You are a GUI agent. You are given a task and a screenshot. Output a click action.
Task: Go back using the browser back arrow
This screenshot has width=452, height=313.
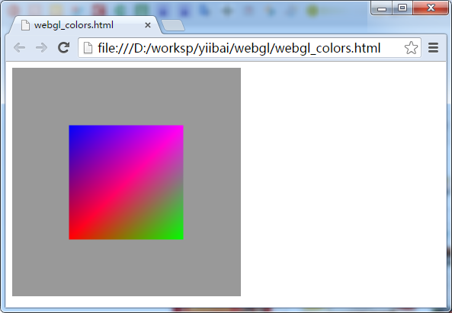point(19,47)
